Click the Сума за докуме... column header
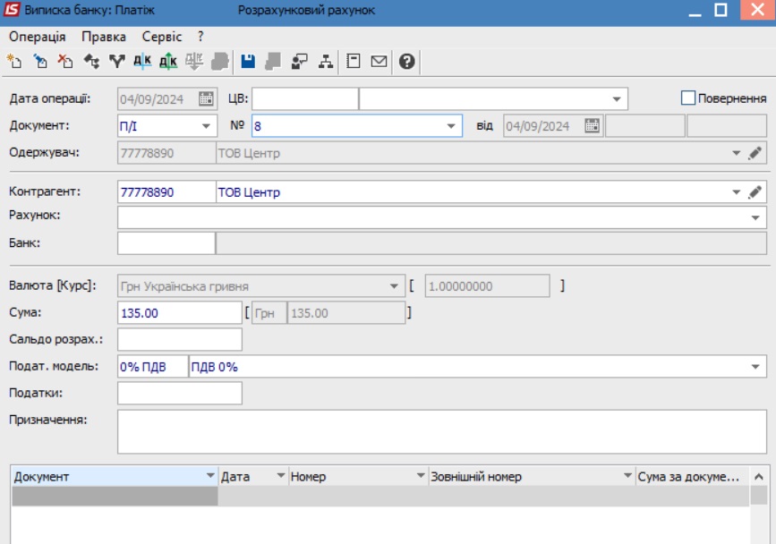The width and height of the screenshot is (776, 544). pos(691,476)
